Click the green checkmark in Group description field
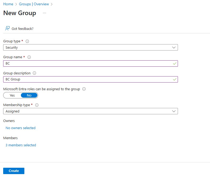 (x=175, y=79)
